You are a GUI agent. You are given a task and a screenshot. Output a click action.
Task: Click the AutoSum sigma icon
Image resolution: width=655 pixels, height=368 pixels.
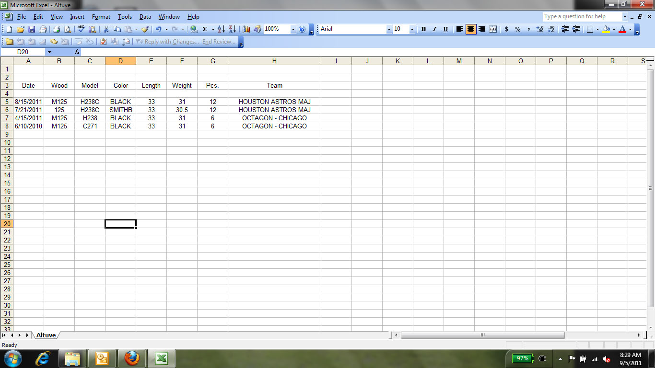click(205, 29)
